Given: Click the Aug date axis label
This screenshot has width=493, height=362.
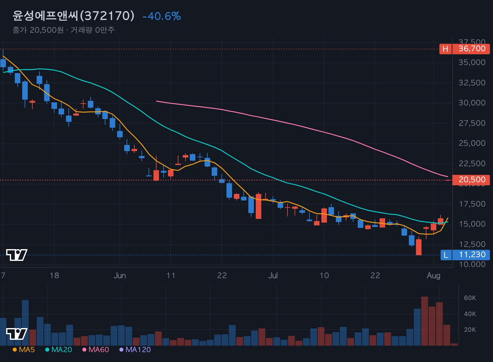Looking at the screenshot, I should click(x=434, y=275).
